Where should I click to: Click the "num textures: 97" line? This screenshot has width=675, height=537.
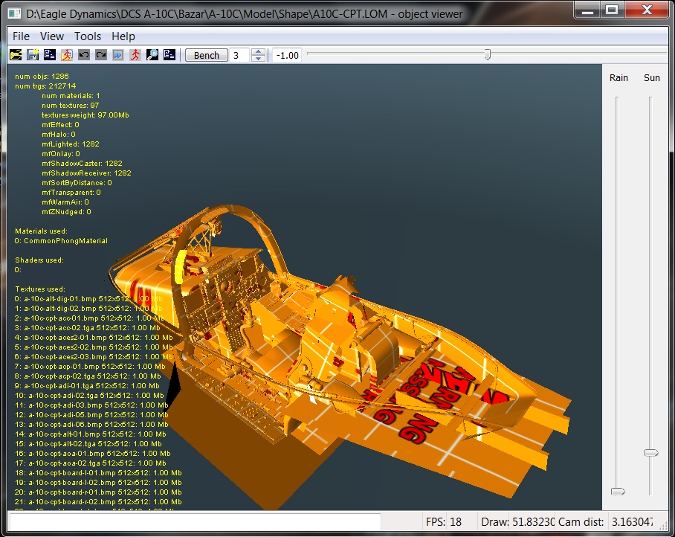click(x=70, y=106)
